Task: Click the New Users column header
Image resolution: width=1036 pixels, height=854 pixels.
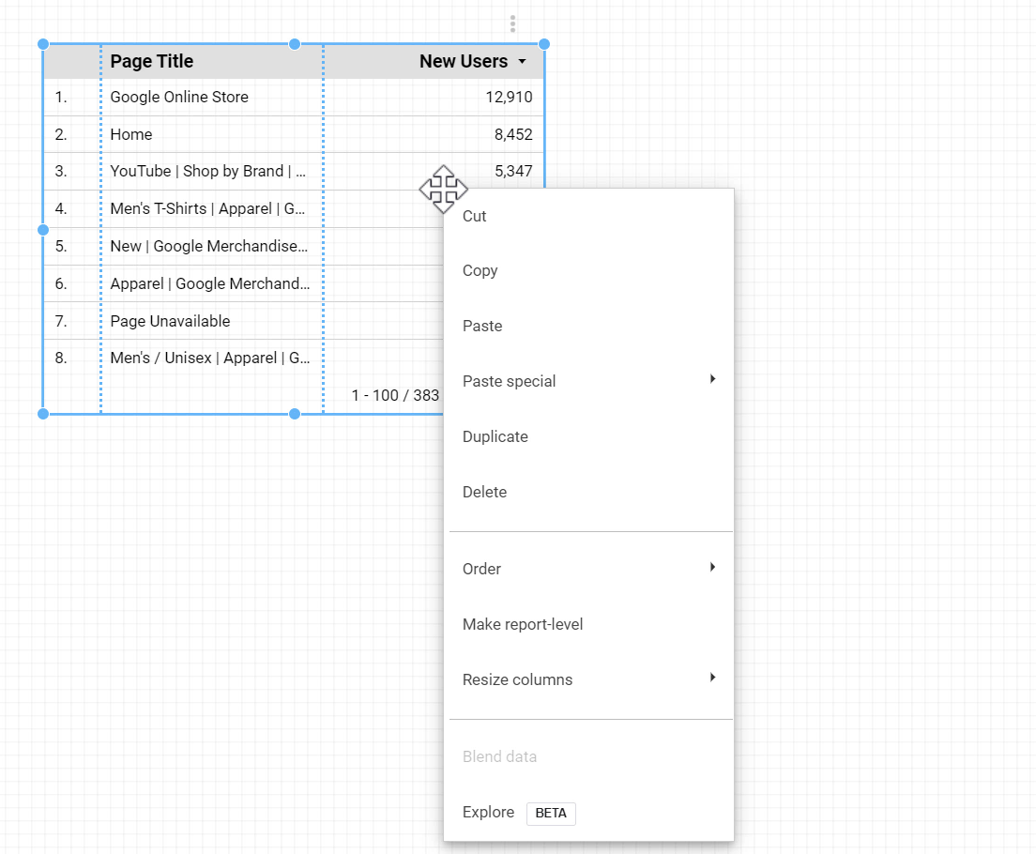Action: click(x=464, y=62)
